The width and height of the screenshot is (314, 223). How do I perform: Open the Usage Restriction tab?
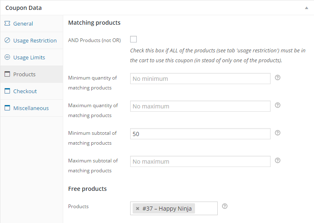[x=35, y=40]
